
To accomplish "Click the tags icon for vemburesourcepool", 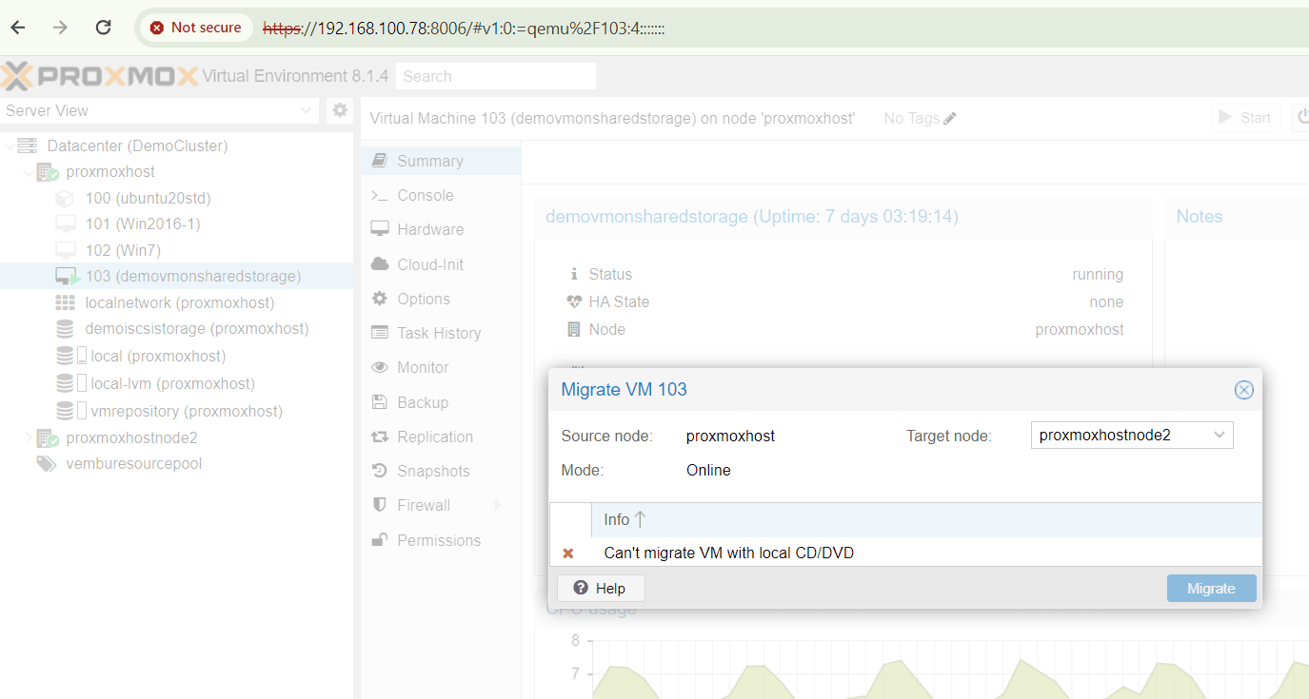I will point(46,463).
